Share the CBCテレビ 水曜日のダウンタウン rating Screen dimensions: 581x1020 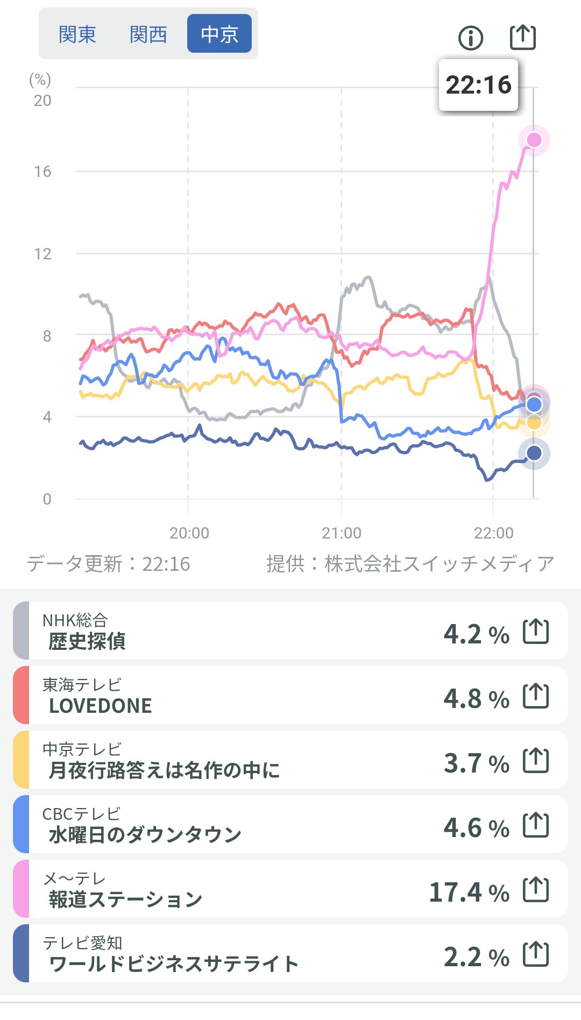(536, 825)
